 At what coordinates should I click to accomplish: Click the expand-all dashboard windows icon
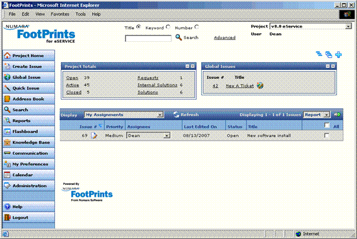[329, 55]
